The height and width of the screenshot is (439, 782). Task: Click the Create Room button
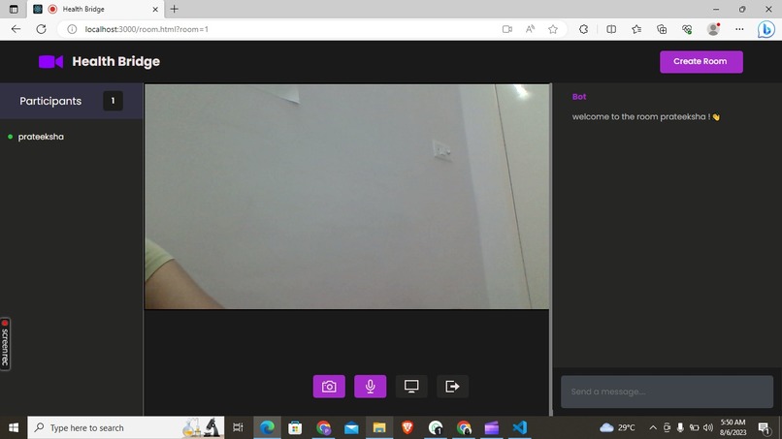[701, 62]
